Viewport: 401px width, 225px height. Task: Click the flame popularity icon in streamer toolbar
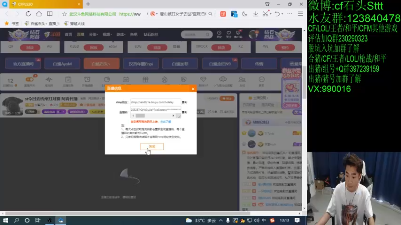(165, 80)
